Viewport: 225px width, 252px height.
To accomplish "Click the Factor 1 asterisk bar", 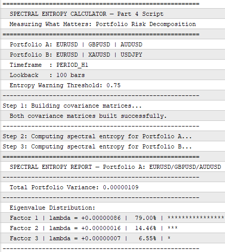I will pos(196,217).
